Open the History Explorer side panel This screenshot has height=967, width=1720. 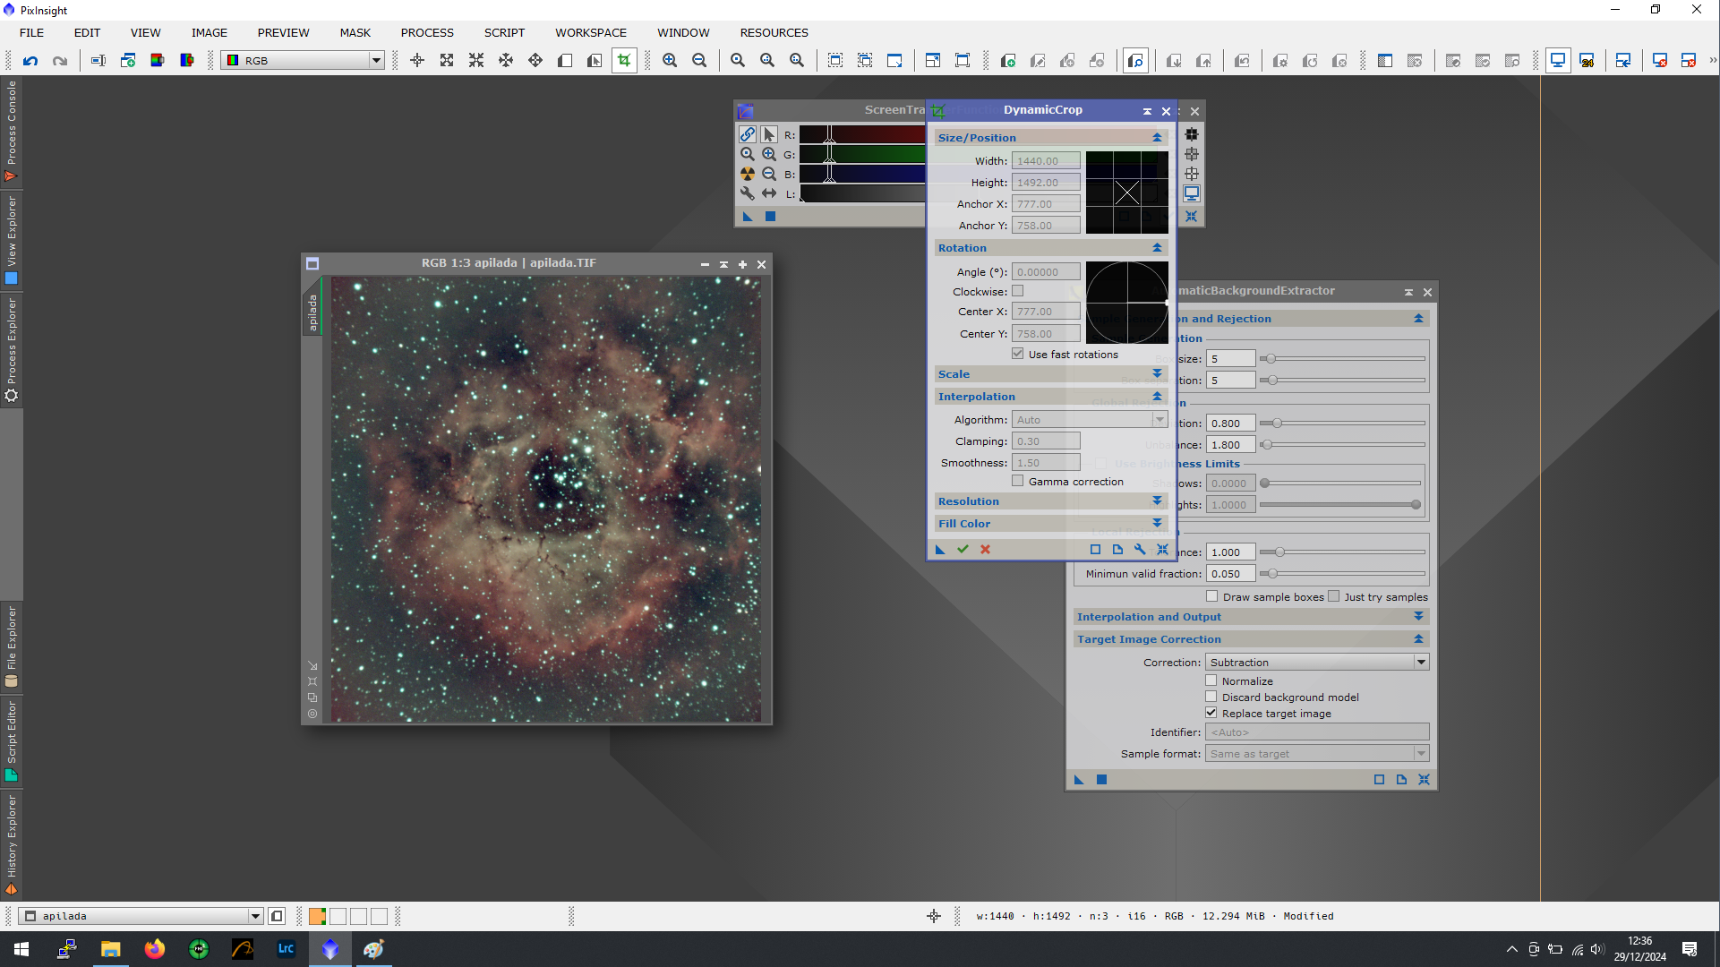coord(12,844)
